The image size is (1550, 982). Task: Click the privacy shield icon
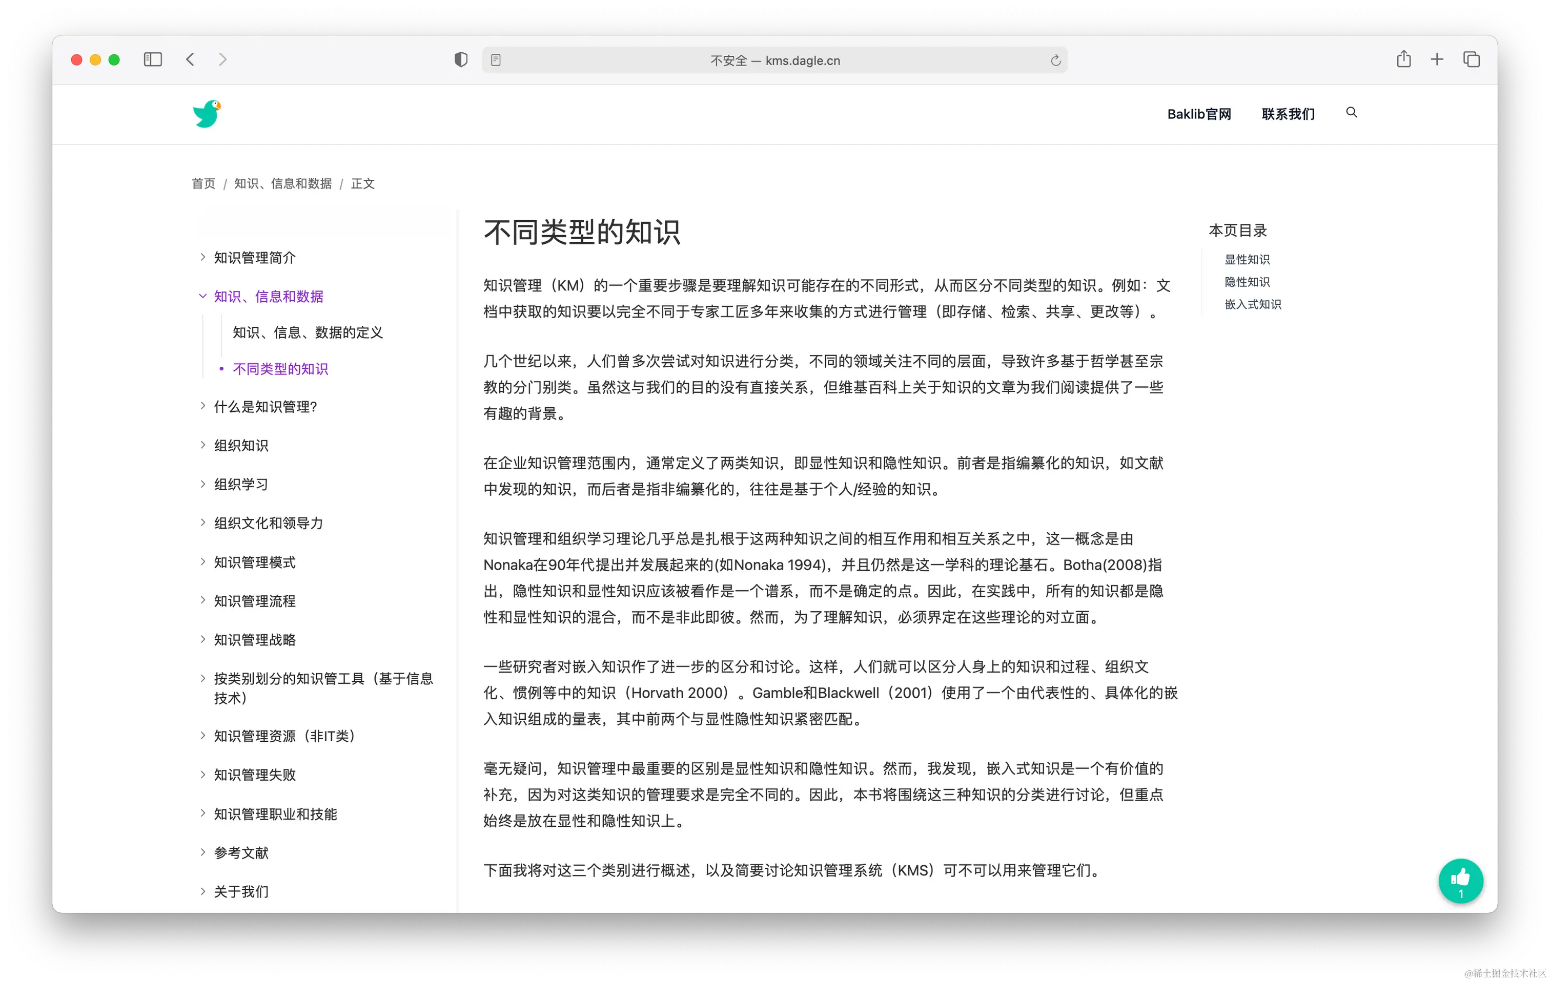(460, 60)
